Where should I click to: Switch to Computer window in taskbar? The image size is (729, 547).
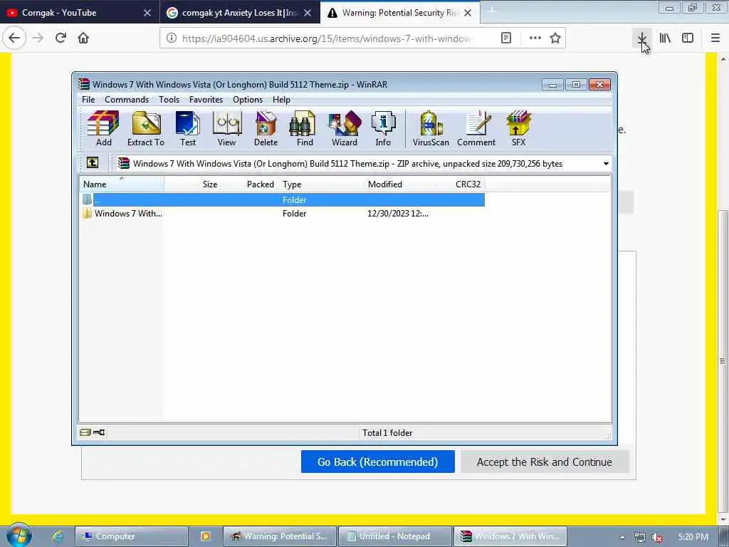click(x=132, y=536)
